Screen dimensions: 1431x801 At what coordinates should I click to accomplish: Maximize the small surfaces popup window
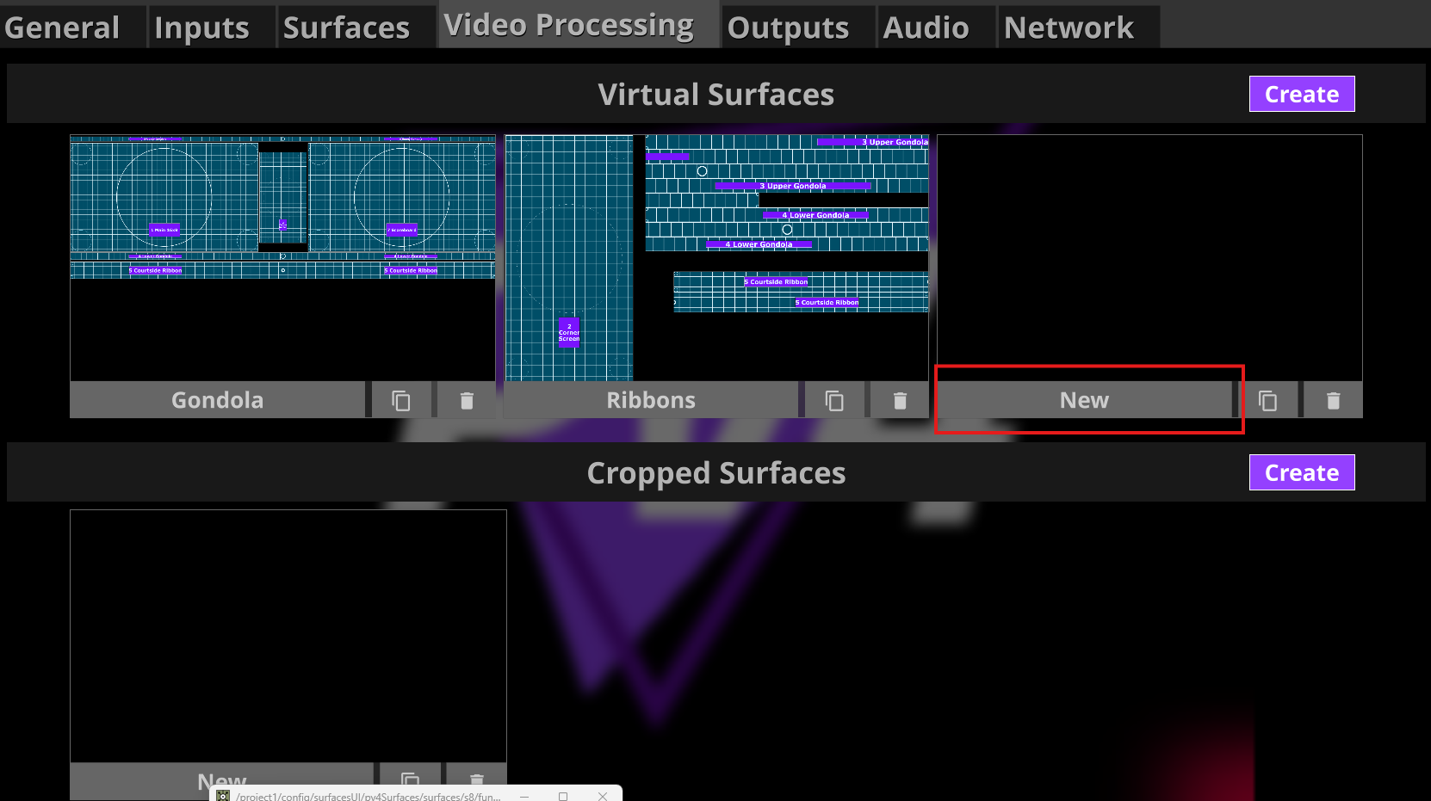(563, 796)
